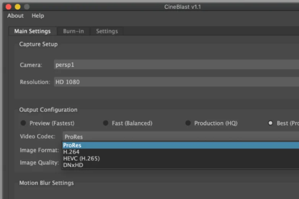Image resolution: width=299 pixels, height=199 pixels.
Task: Open the Help menu
Action: click(x=38, y=16)
